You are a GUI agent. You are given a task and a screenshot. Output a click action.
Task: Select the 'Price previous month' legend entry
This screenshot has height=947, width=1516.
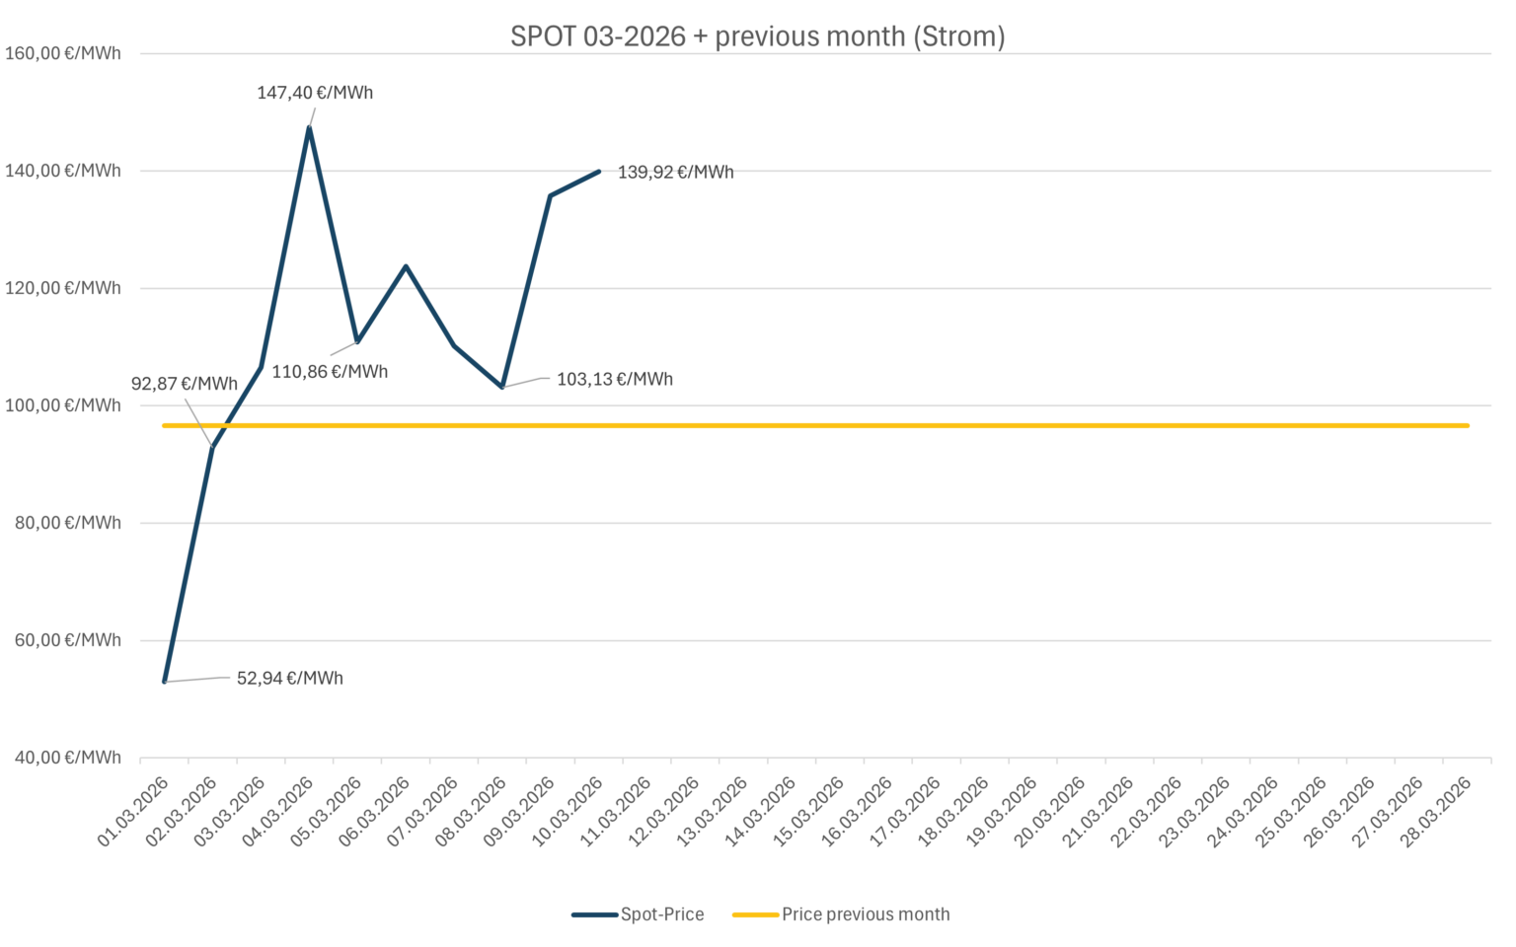click(866, 914)
